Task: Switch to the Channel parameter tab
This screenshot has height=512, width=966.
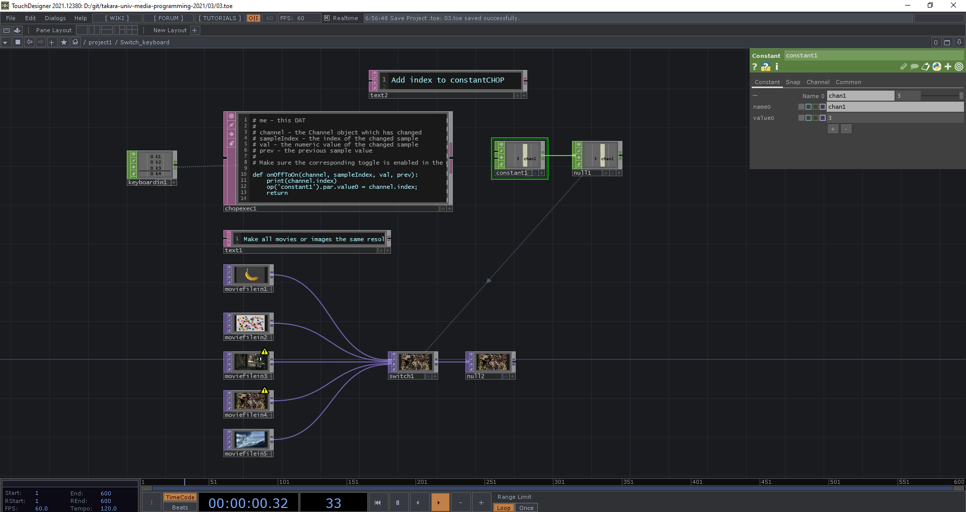Action: coord(818,82)
